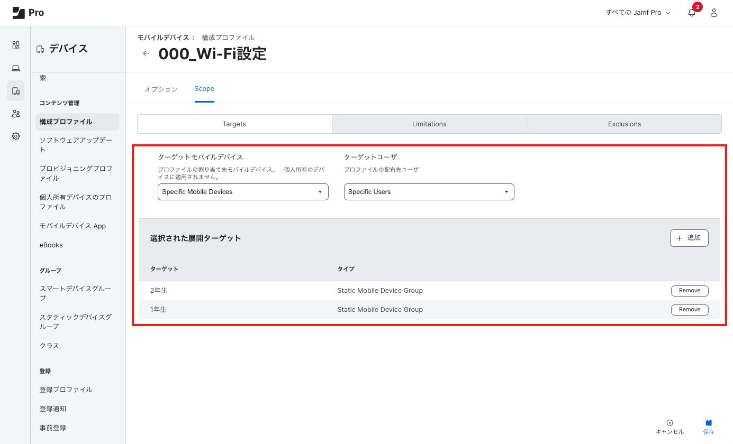Click the グループ section heading
The image size is (733, 444).
[x=51, y=271]
